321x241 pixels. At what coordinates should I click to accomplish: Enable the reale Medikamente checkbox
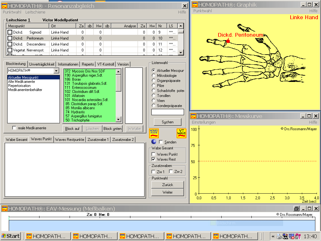pos(14,128)
